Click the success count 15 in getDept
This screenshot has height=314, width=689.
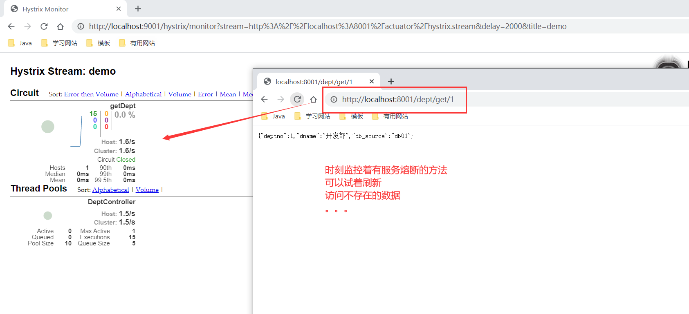[93, 114]
